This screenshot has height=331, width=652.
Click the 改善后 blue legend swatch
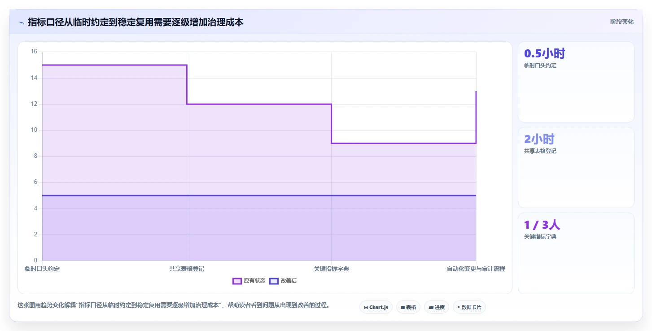pyautogui.click(x=274, y=281)
